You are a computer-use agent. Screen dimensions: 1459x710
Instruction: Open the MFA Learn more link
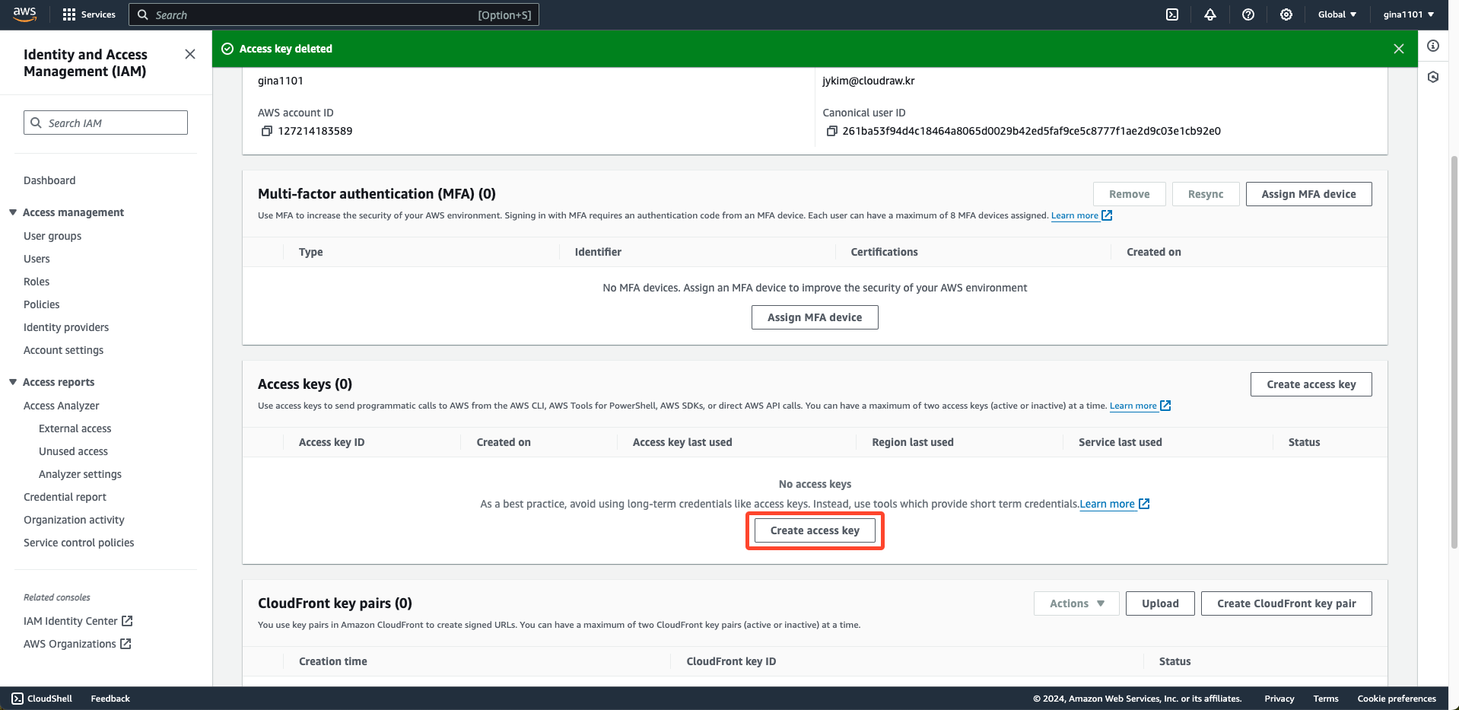point(1074,215)
